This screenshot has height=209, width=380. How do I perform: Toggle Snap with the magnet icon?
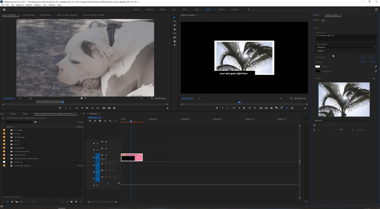click(95, 121)
